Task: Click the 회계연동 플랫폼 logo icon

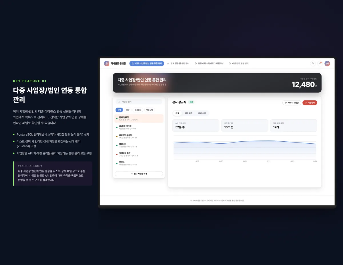Action: 107,64
